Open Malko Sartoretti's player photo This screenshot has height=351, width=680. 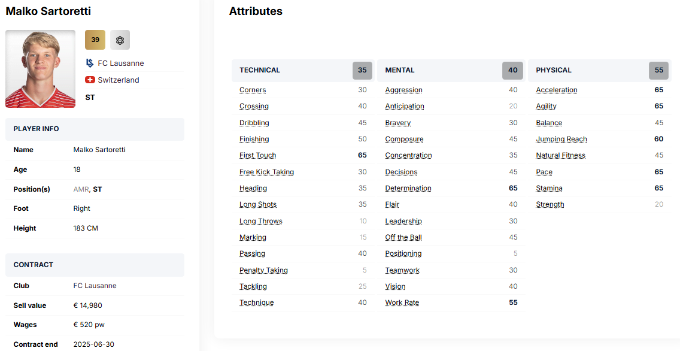[40, 69]
